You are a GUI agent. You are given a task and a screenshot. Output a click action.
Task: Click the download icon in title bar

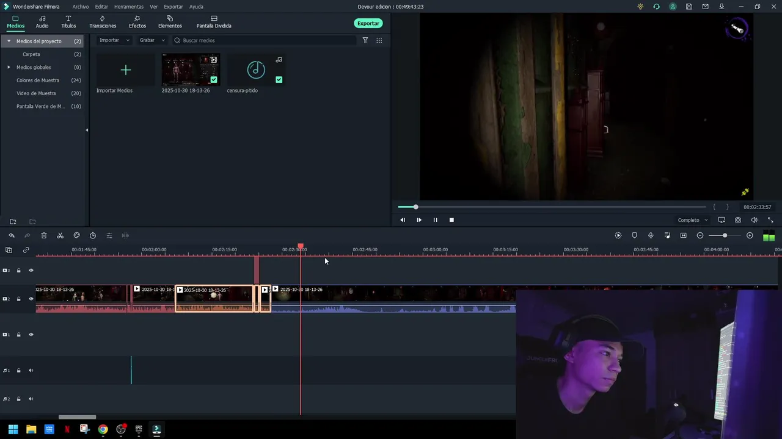point(722,7)
